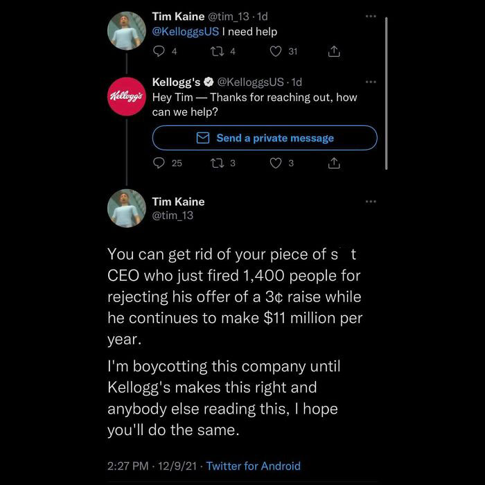485x485 pixels.
Task: Open more options on Kellogg's tweet
Action: pyautogui.click(x=371, y=82)
